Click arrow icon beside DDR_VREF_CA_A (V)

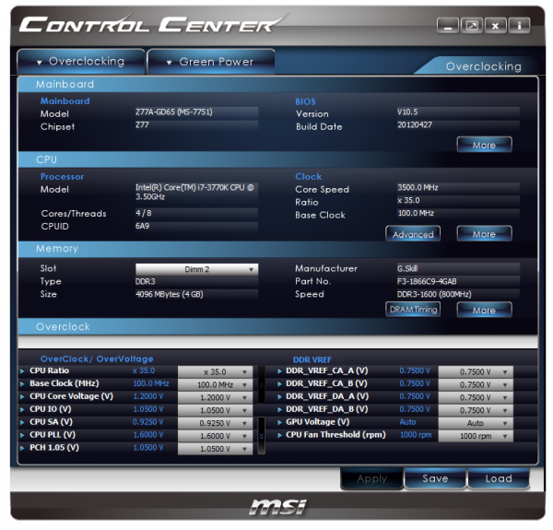point(279,371)
